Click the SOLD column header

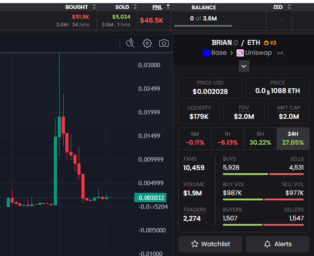click(x=122, y=7)
